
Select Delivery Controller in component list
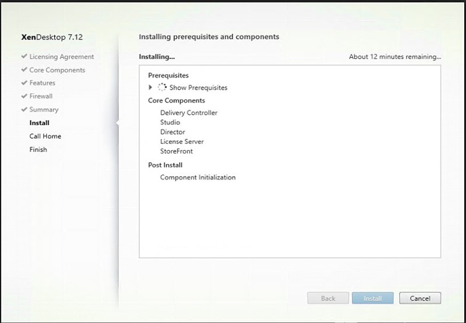pyautogui.click(x=189, y=113)
